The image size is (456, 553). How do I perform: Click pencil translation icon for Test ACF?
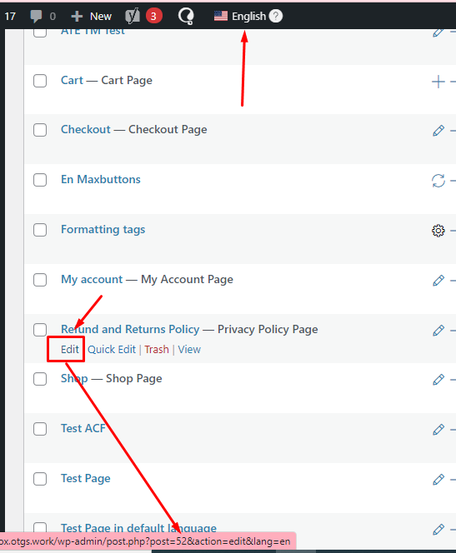[438, 430]
